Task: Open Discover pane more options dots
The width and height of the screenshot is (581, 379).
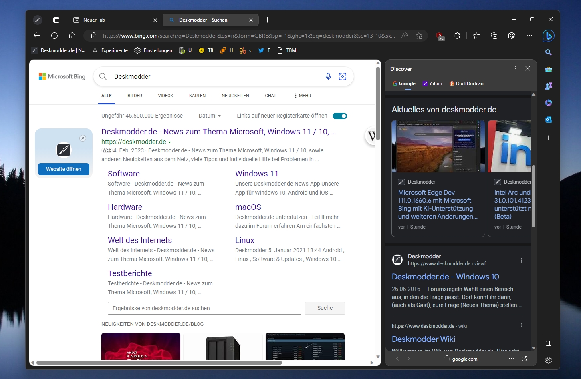Action: click(x=516, y=68)
